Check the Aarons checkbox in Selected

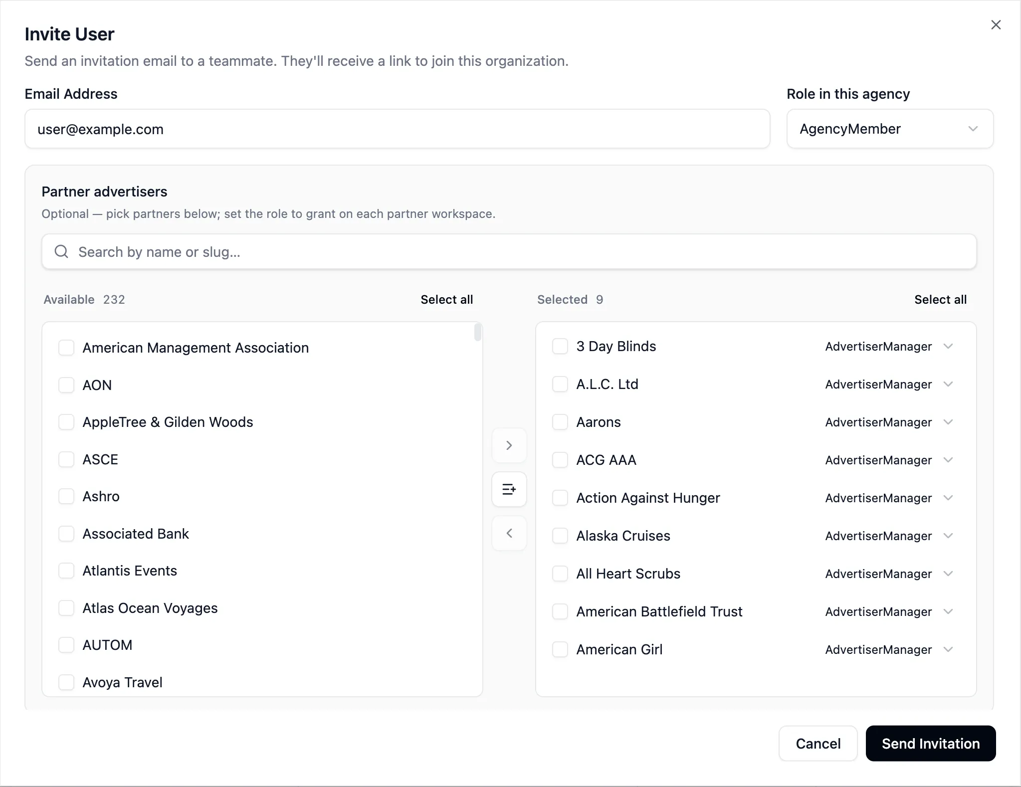pos(560,422)
